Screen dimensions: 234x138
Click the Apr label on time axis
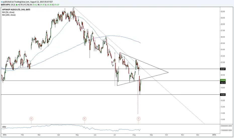pos(59,135)
